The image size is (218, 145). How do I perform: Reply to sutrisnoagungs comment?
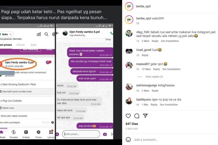[155, 91]
